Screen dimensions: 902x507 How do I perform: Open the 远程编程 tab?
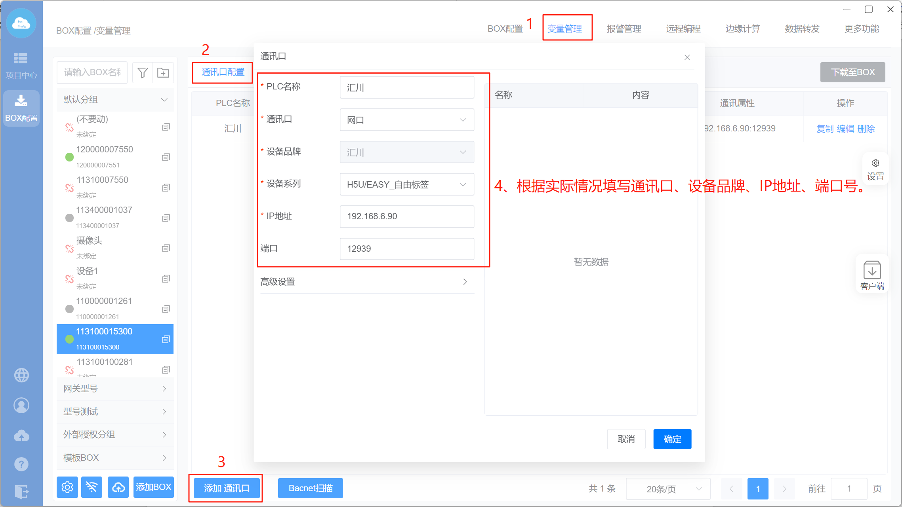tap(683, 29)
